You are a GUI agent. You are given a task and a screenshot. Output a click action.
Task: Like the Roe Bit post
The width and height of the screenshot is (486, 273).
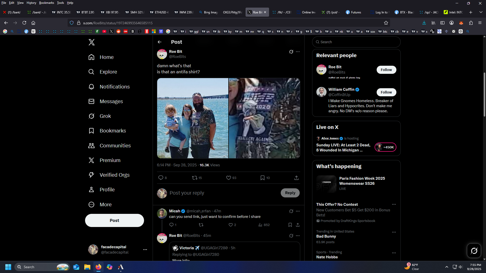[229, 178]
